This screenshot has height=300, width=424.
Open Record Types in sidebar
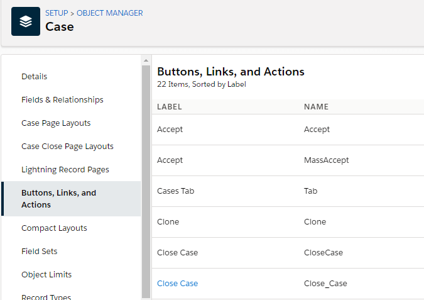(46, 297)
